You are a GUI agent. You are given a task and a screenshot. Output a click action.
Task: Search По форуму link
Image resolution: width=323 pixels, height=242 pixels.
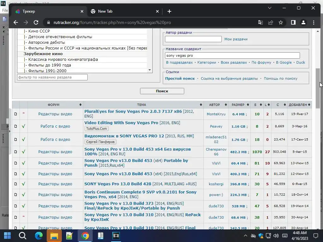coord(261,62)
